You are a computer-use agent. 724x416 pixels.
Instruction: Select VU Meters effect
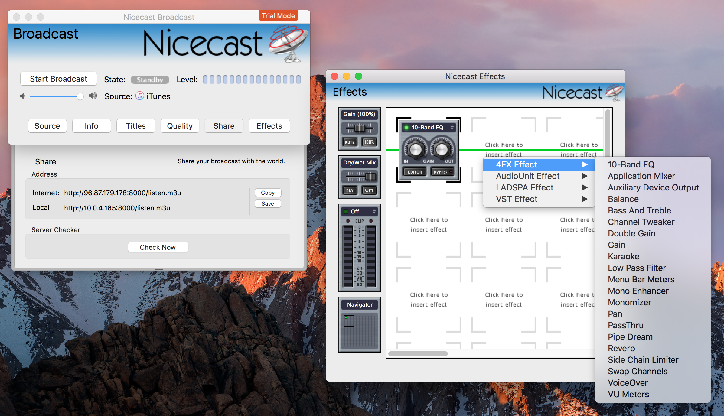(x=653, y=394)
